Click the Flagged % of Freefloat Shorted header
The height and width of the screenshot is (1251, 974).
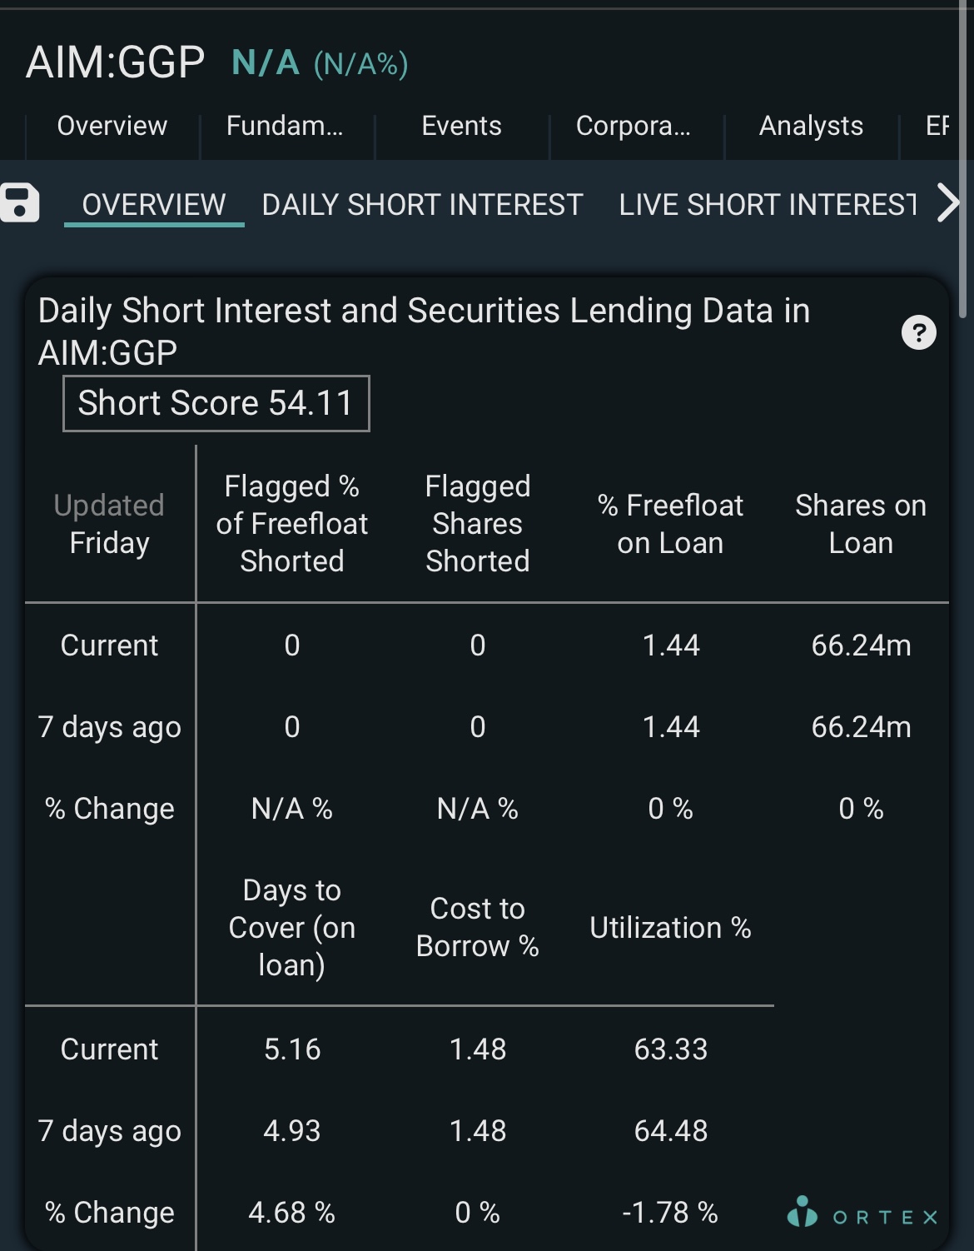[x=292, y=524]
